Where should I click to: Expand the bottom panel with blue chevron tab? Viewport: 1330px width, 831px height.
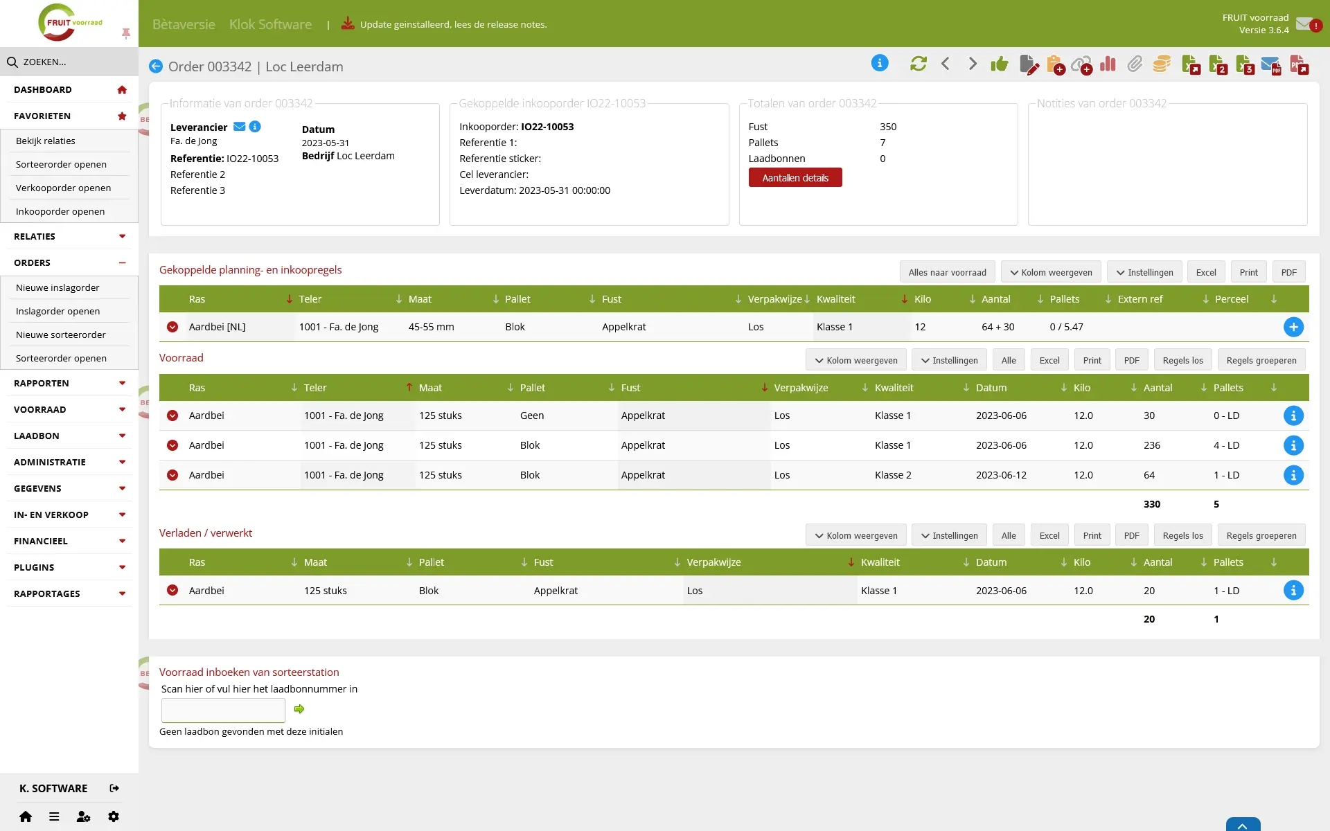[x=1243, y=825]
